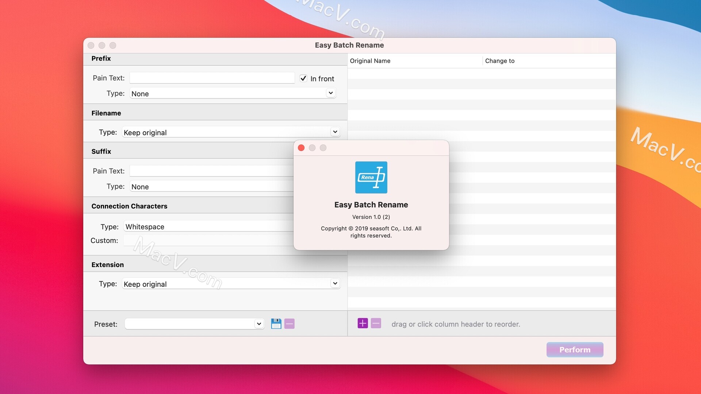Open the Filename Type Keep original dropdown
Viewport: 701px width, 394px height.
coord(231,132)
